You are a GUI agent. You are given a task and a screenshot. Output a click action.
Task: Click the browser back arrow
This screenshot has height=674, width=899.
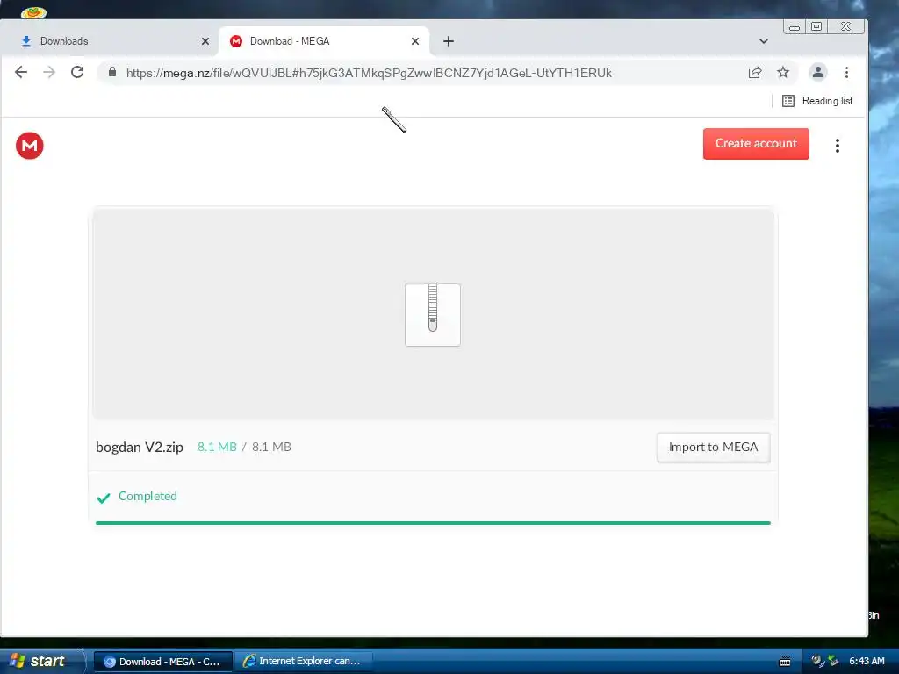(x=21, y=72)
